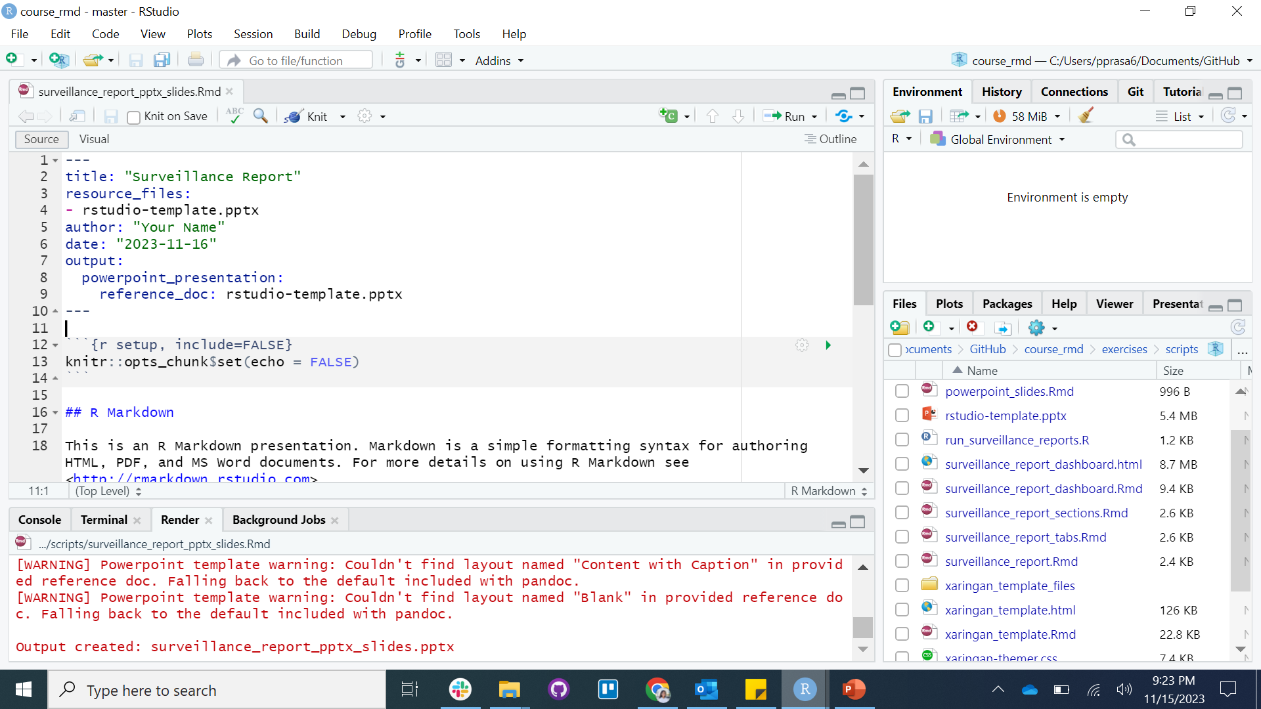
Task: Switch to the Packages tab
Action: click(x=1007, y=303)
